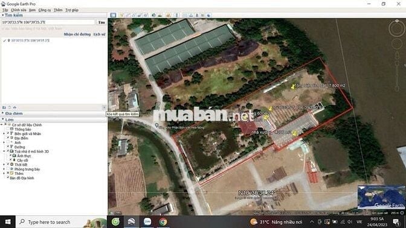
Task: Enable the Ảnh layer checkbox
Action: coord(8,142)
